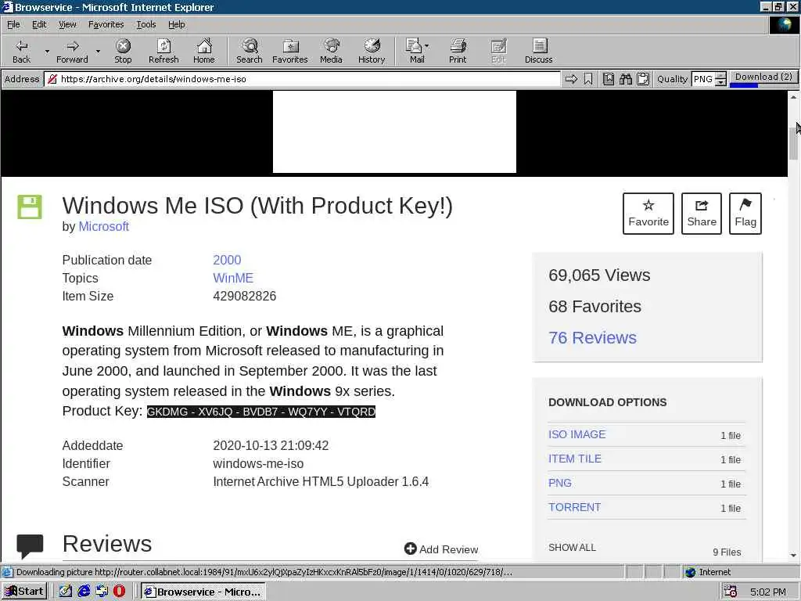Click the Favorite star button

[x=648, y=214]
